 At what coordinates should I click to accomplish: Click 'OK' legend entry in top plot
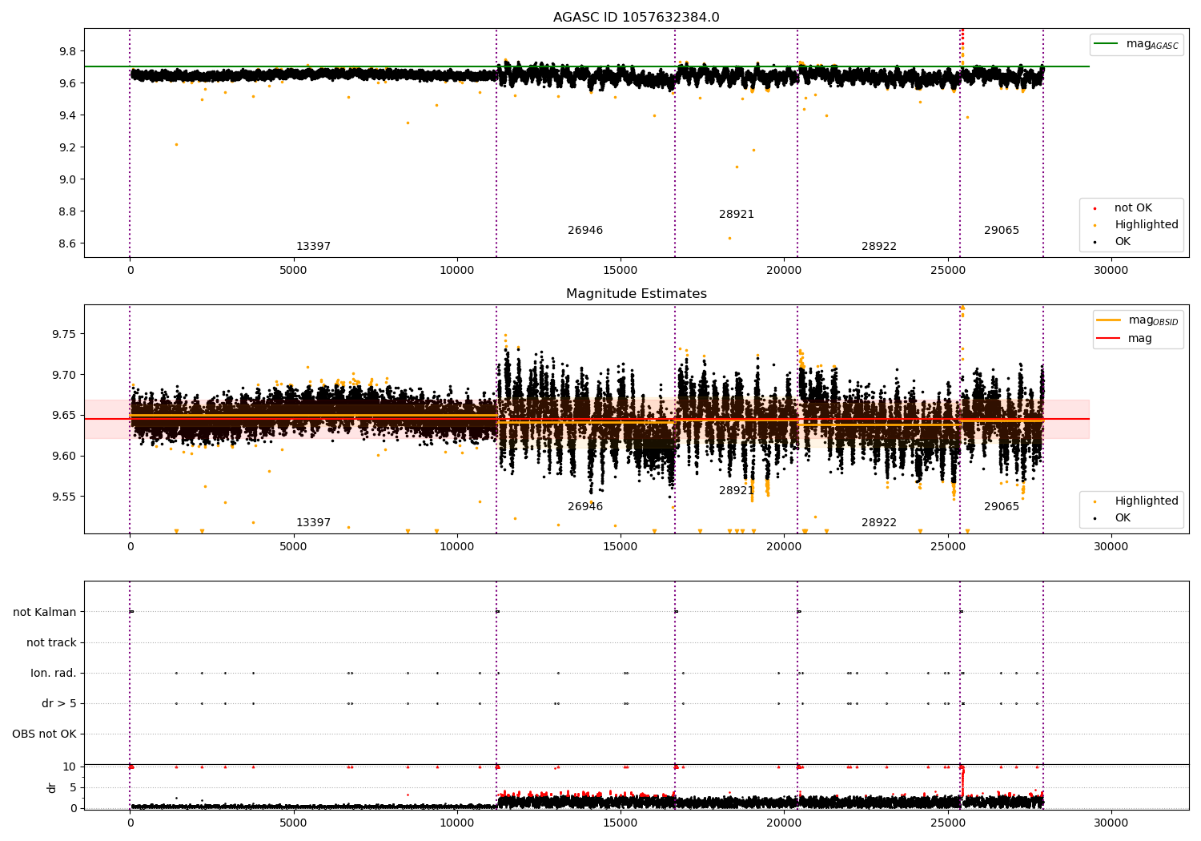pyautogui.click(x=1114, y=241)
